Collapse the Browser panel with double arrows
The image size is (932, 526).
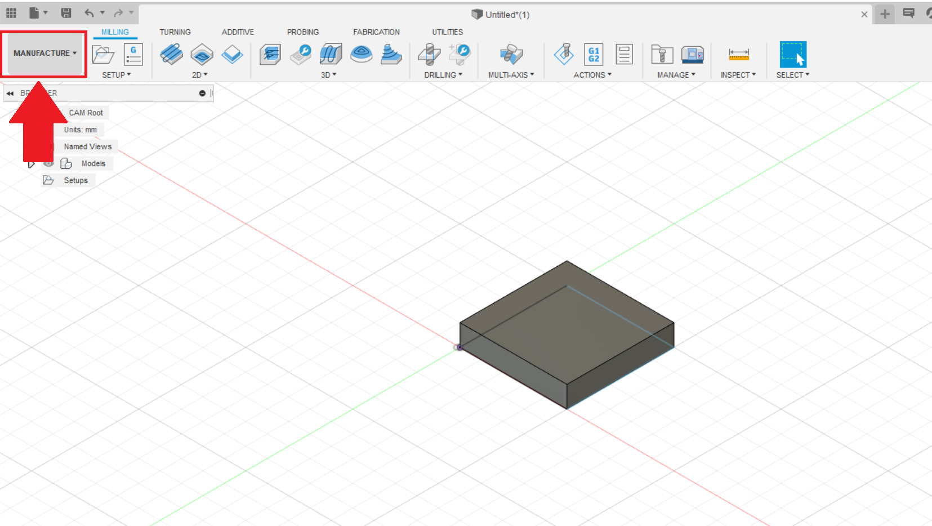pyautogui.click(x=10, y=93)
